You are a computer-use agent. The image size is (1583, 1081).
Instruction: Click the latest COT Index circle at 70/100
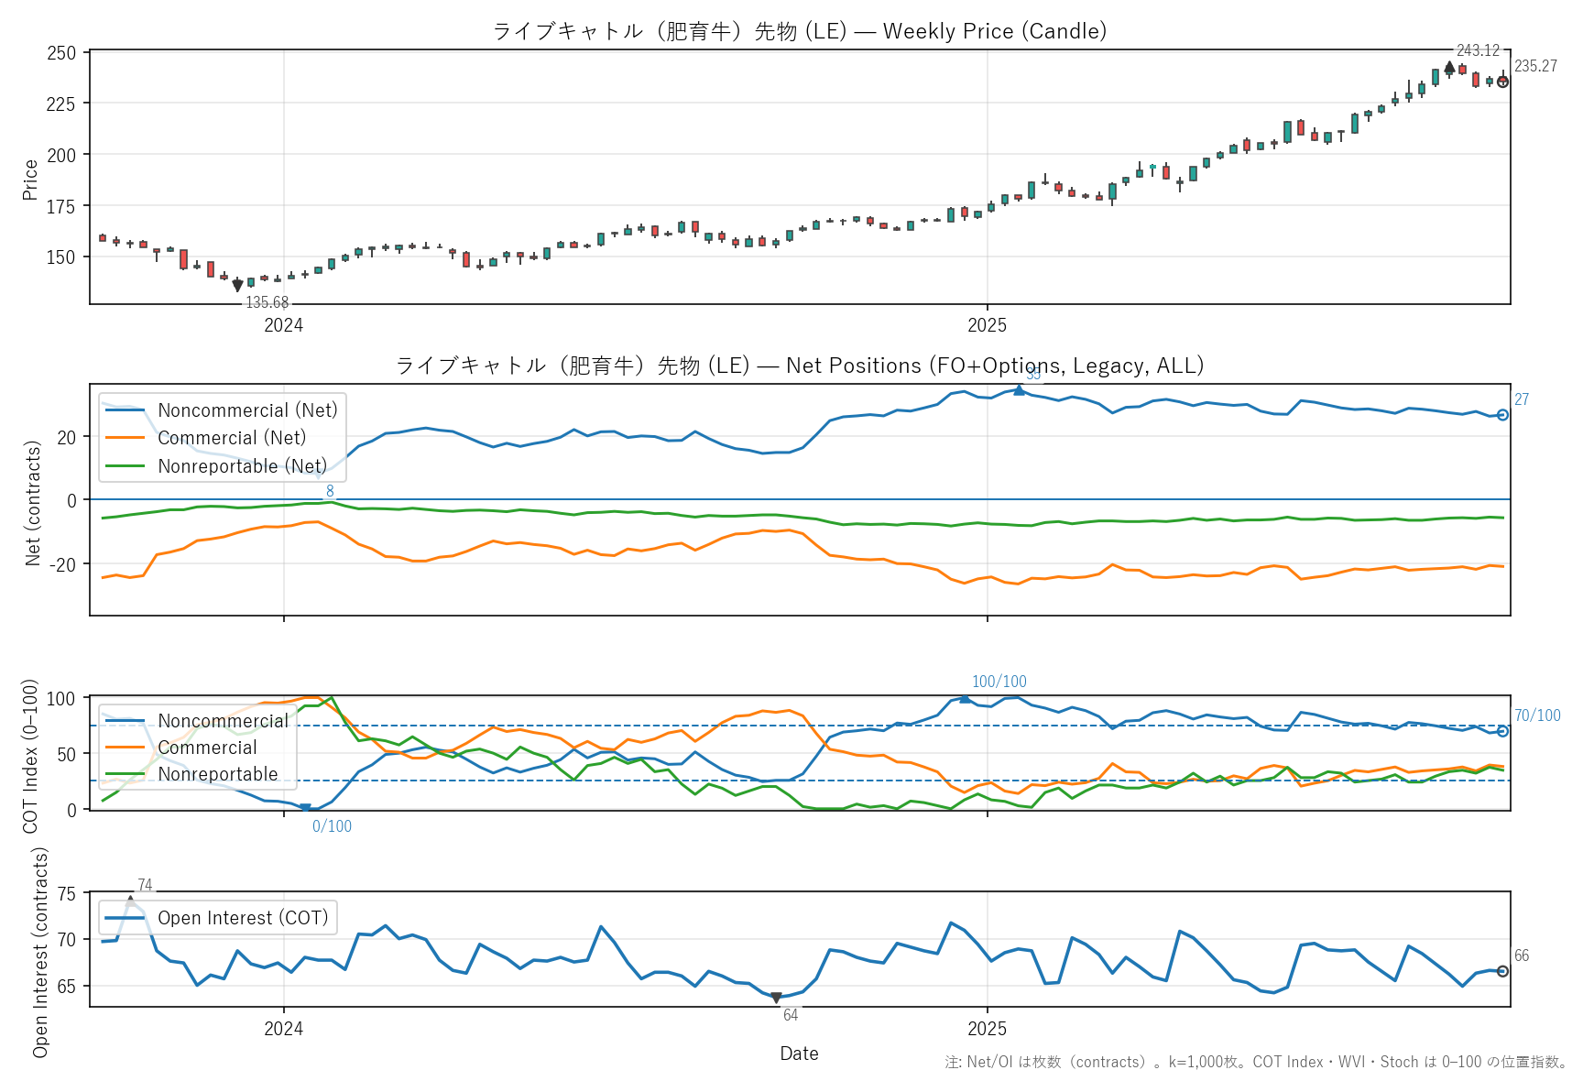[x=1502, y=731]
